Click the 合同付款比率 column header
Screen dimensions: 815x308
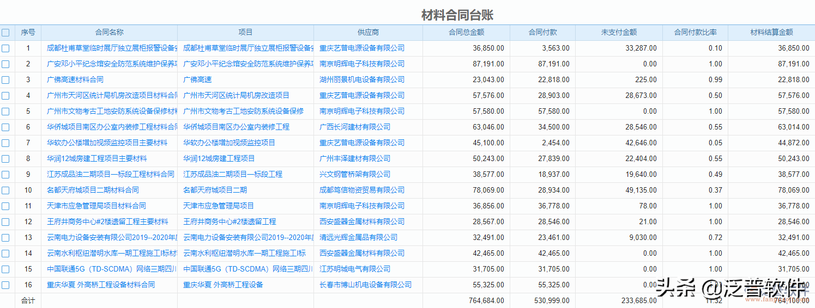coord(696,33)
